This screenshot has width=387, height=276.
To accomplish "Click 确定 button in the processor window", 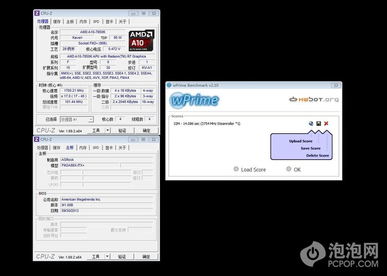I will (x=146, y=130).
